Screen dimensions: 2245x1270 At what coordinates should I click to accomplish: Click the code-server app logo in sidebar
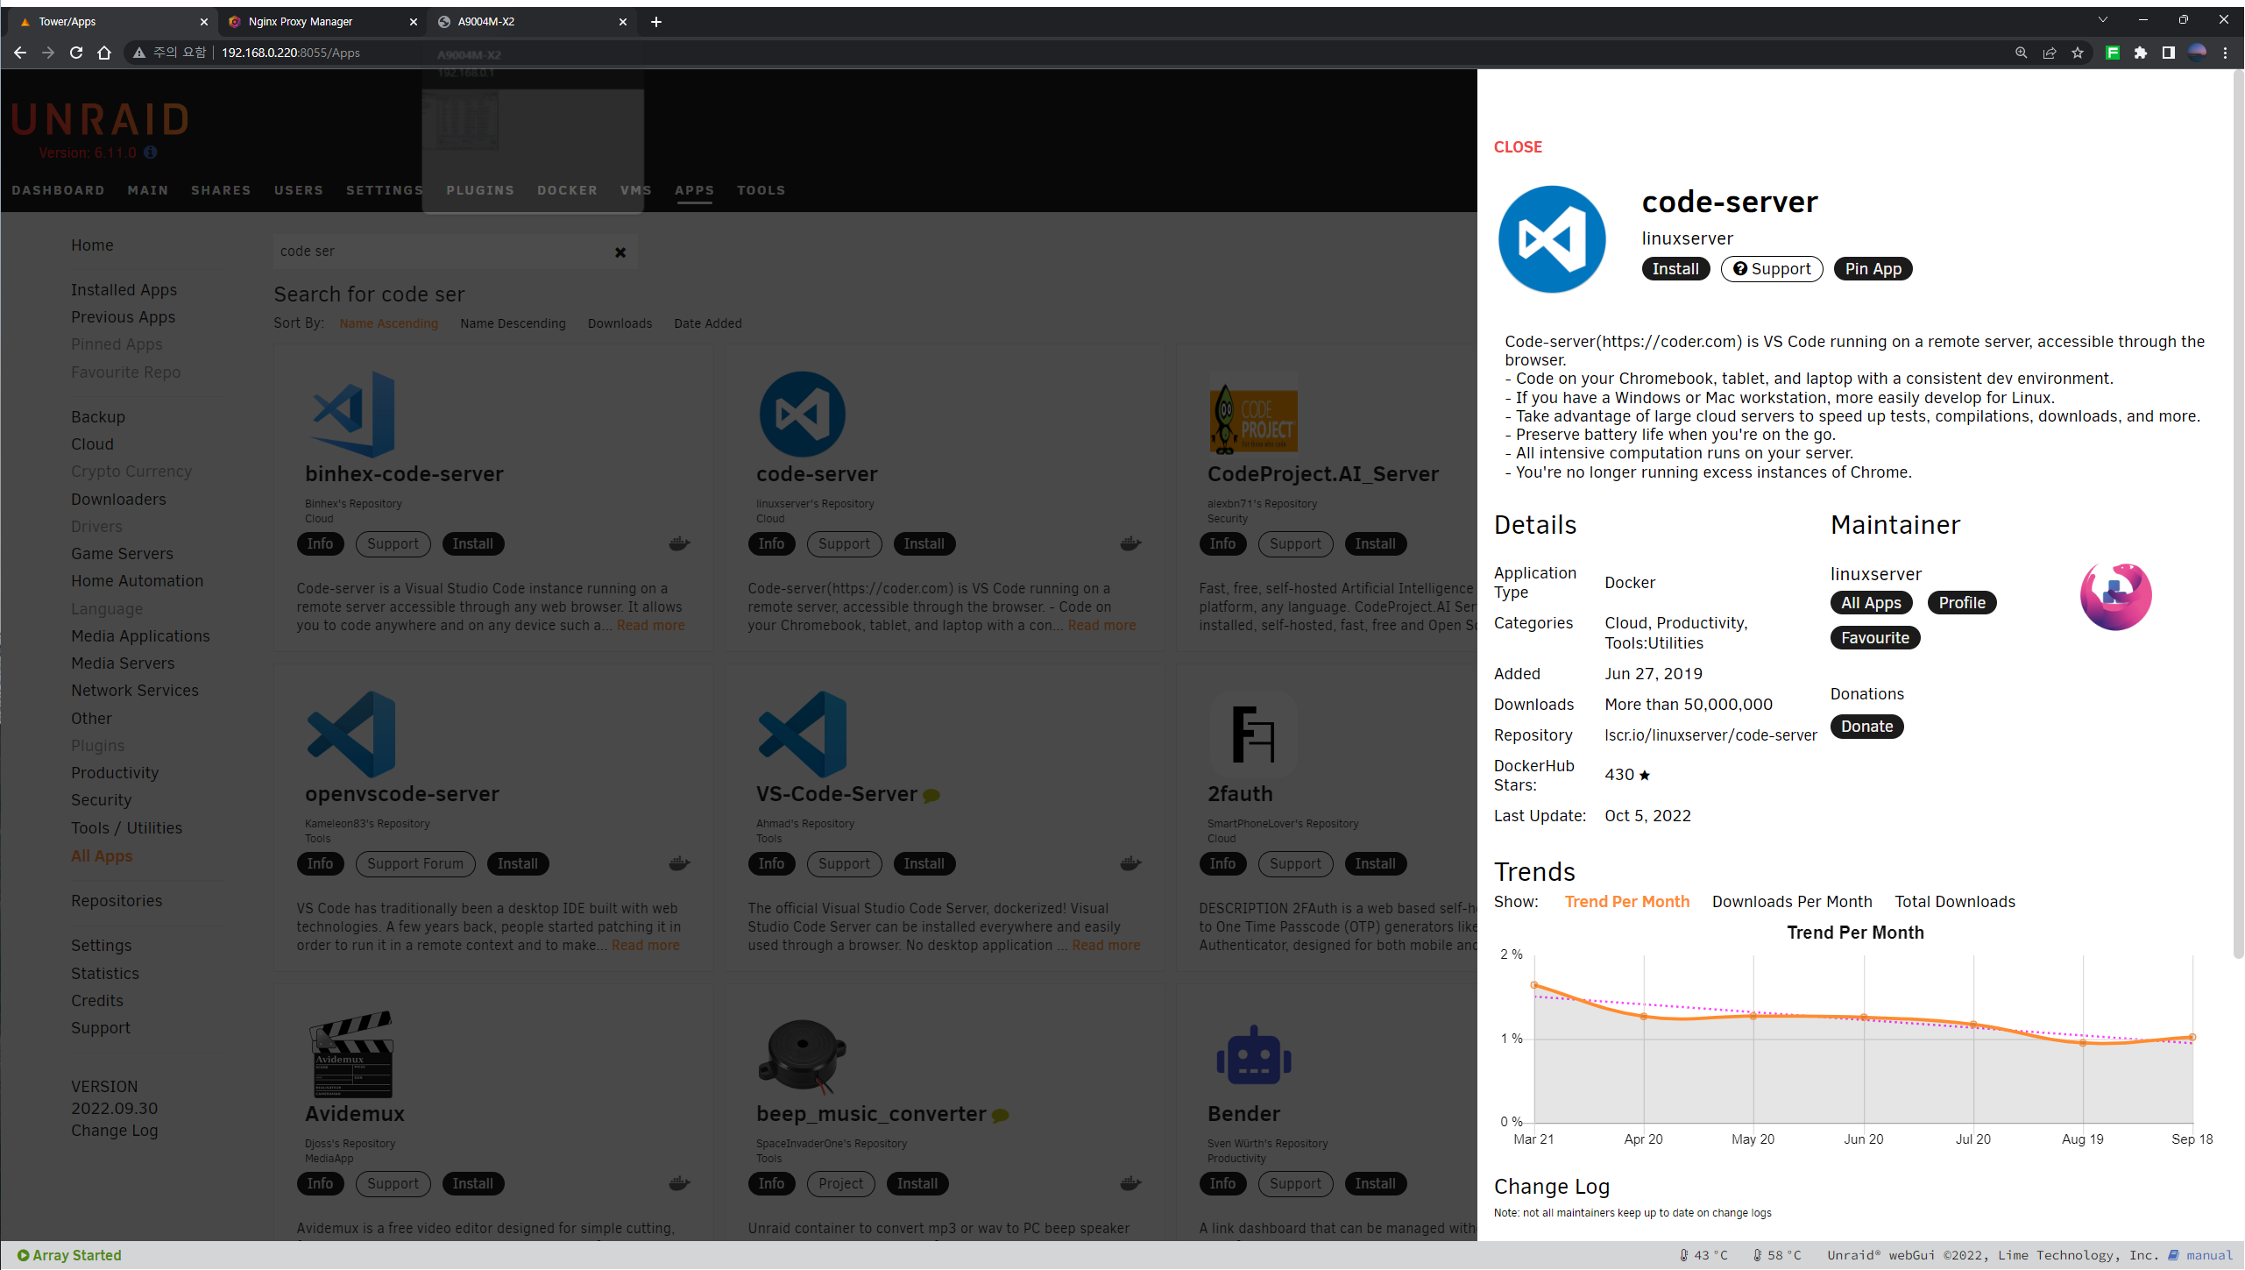click(1552, 239)
